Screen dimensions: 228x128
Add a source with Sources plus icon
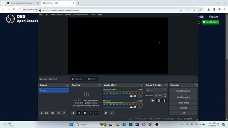coord(73,113)
